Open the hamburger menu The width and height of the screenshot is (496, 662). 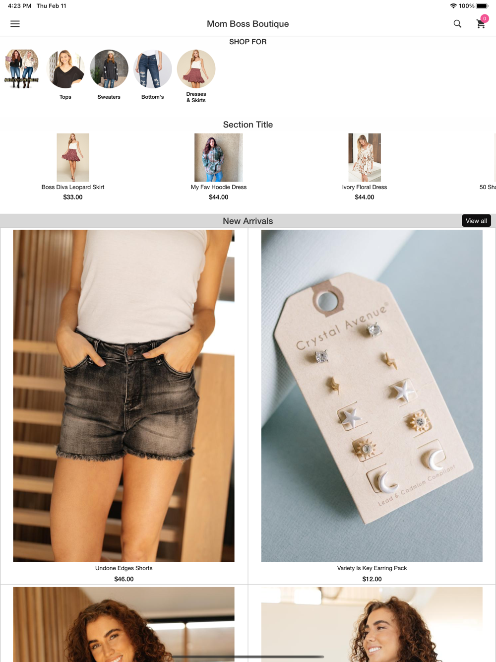tap(15, 24)
